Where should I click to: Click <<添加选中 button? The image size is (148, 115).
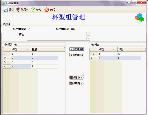[x=77, y=49]
